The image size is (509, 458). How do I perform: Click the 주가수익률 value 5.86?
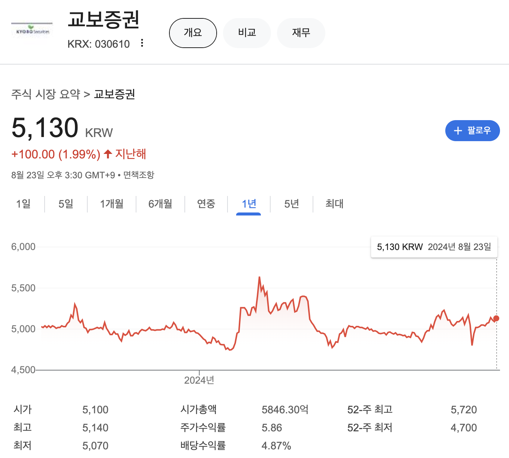pyautogui.click(x=272, y=428)
